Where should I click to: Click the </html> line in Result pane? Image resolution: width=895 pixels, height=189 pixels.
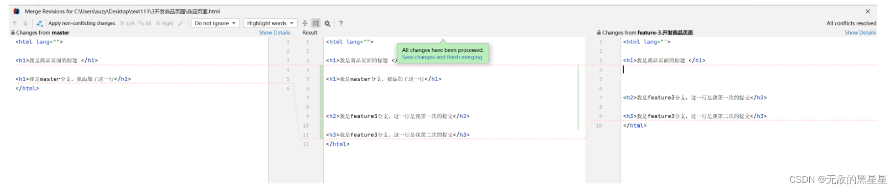point(337,144)
